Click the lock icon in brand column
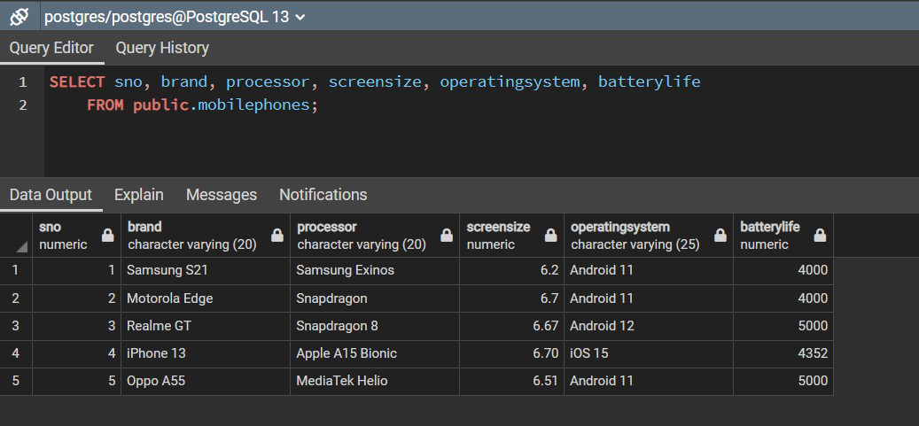Image resolution: width=919 pixels, height=426 pixels. [x=277, y=236]
